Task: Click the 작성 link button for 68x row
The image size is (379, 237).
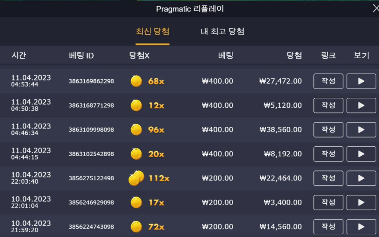Action: click(x=328, y=81)
